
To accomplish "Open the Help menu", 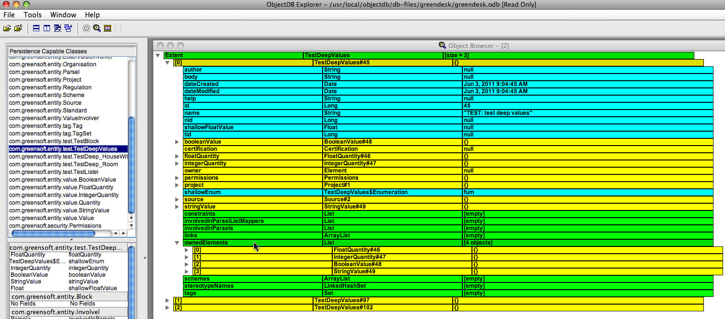I will [92, 15].
